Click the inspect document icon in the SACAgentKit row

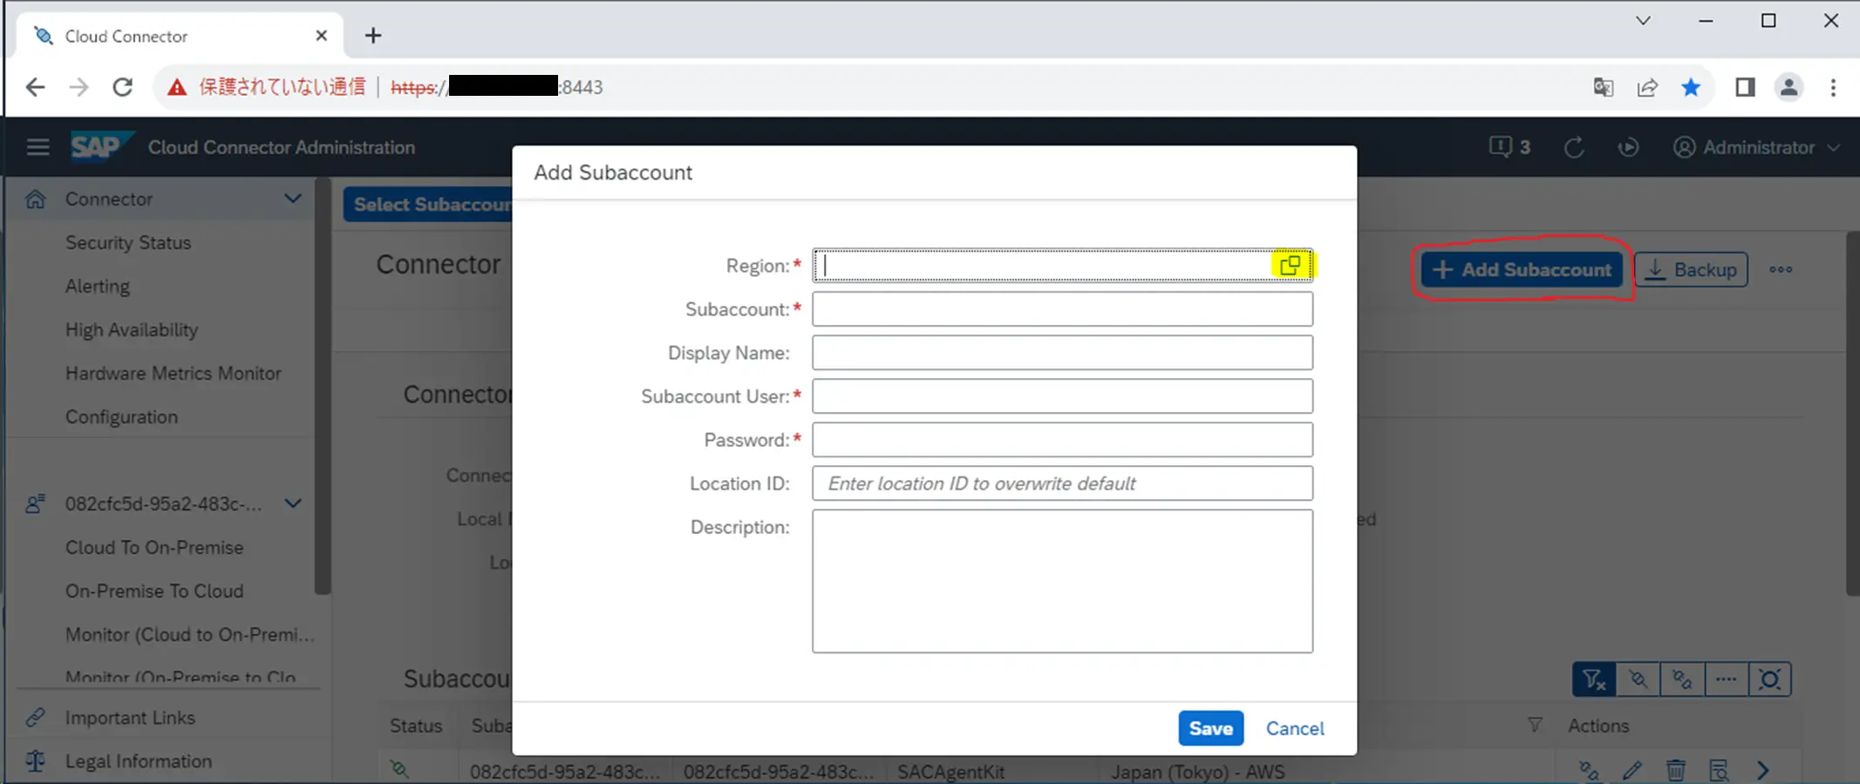click(1720, 771)
